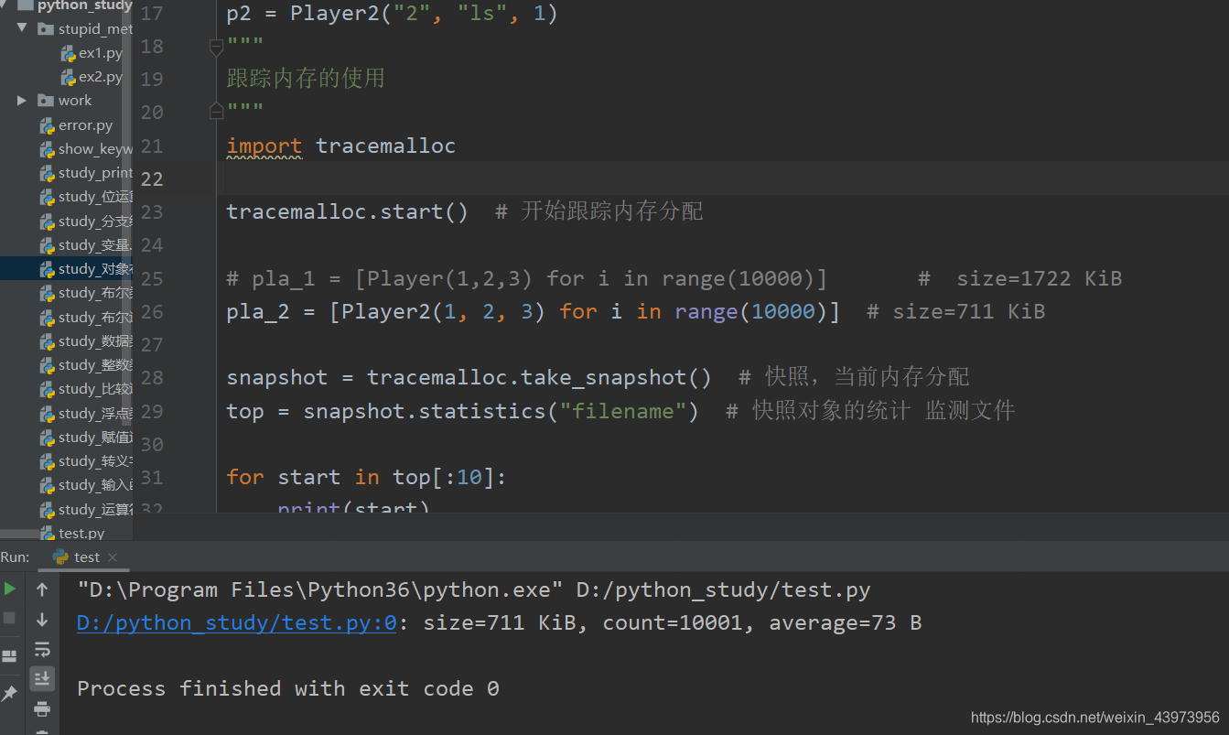
Task: Select the test run tab
Action: (x=76, y=557)
